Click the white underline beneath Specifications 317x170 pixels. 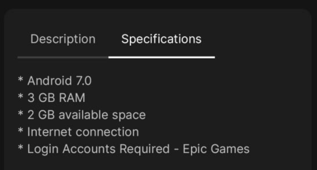(x=162, y=57)
